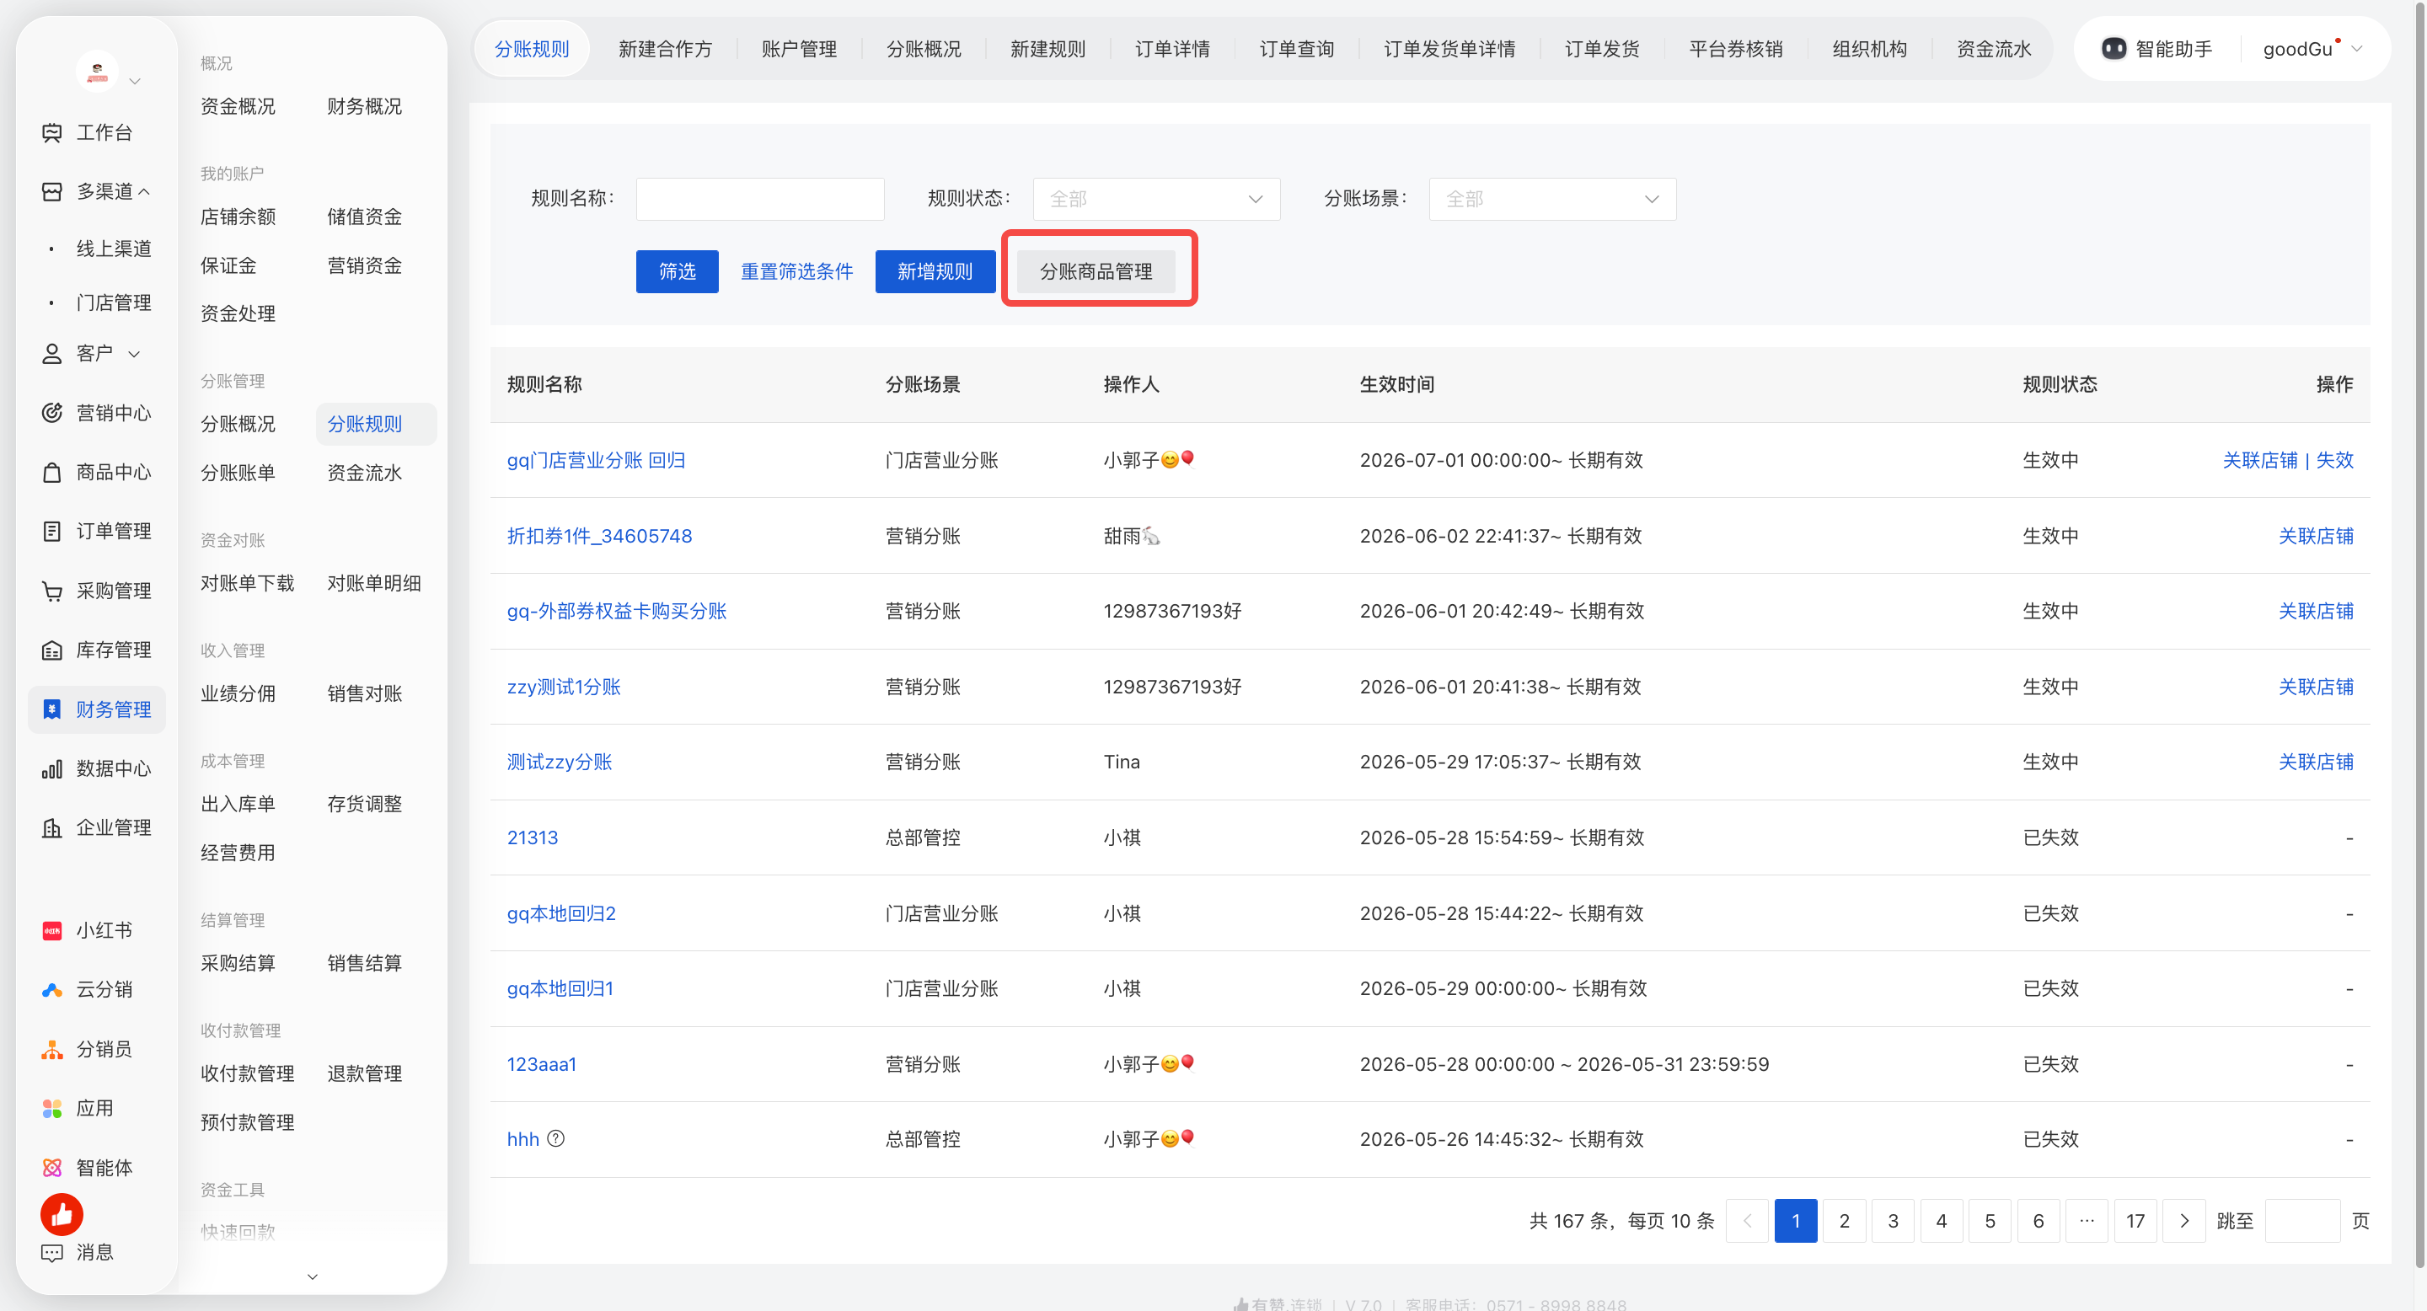Open 数据中心 chart icon

tap(51, 768)
